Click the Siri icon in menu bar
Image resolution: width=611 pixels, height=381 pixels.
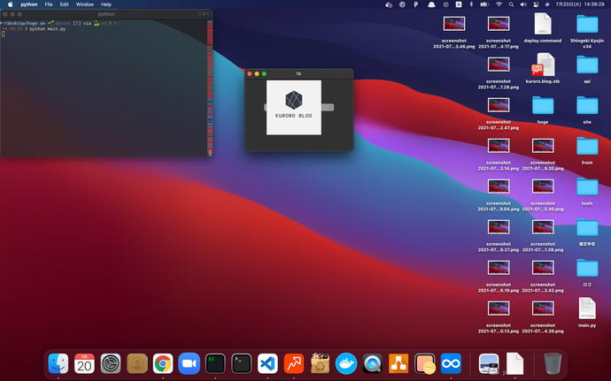(547, 4)
